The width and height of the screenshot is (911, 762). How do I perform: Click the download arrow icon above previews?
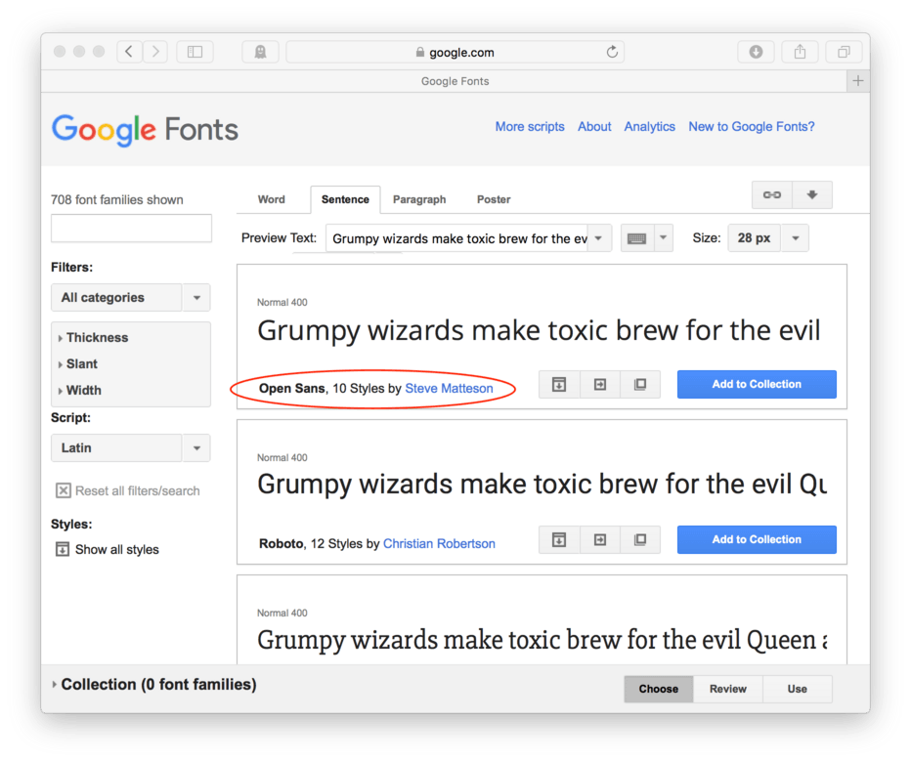point(811,194)
